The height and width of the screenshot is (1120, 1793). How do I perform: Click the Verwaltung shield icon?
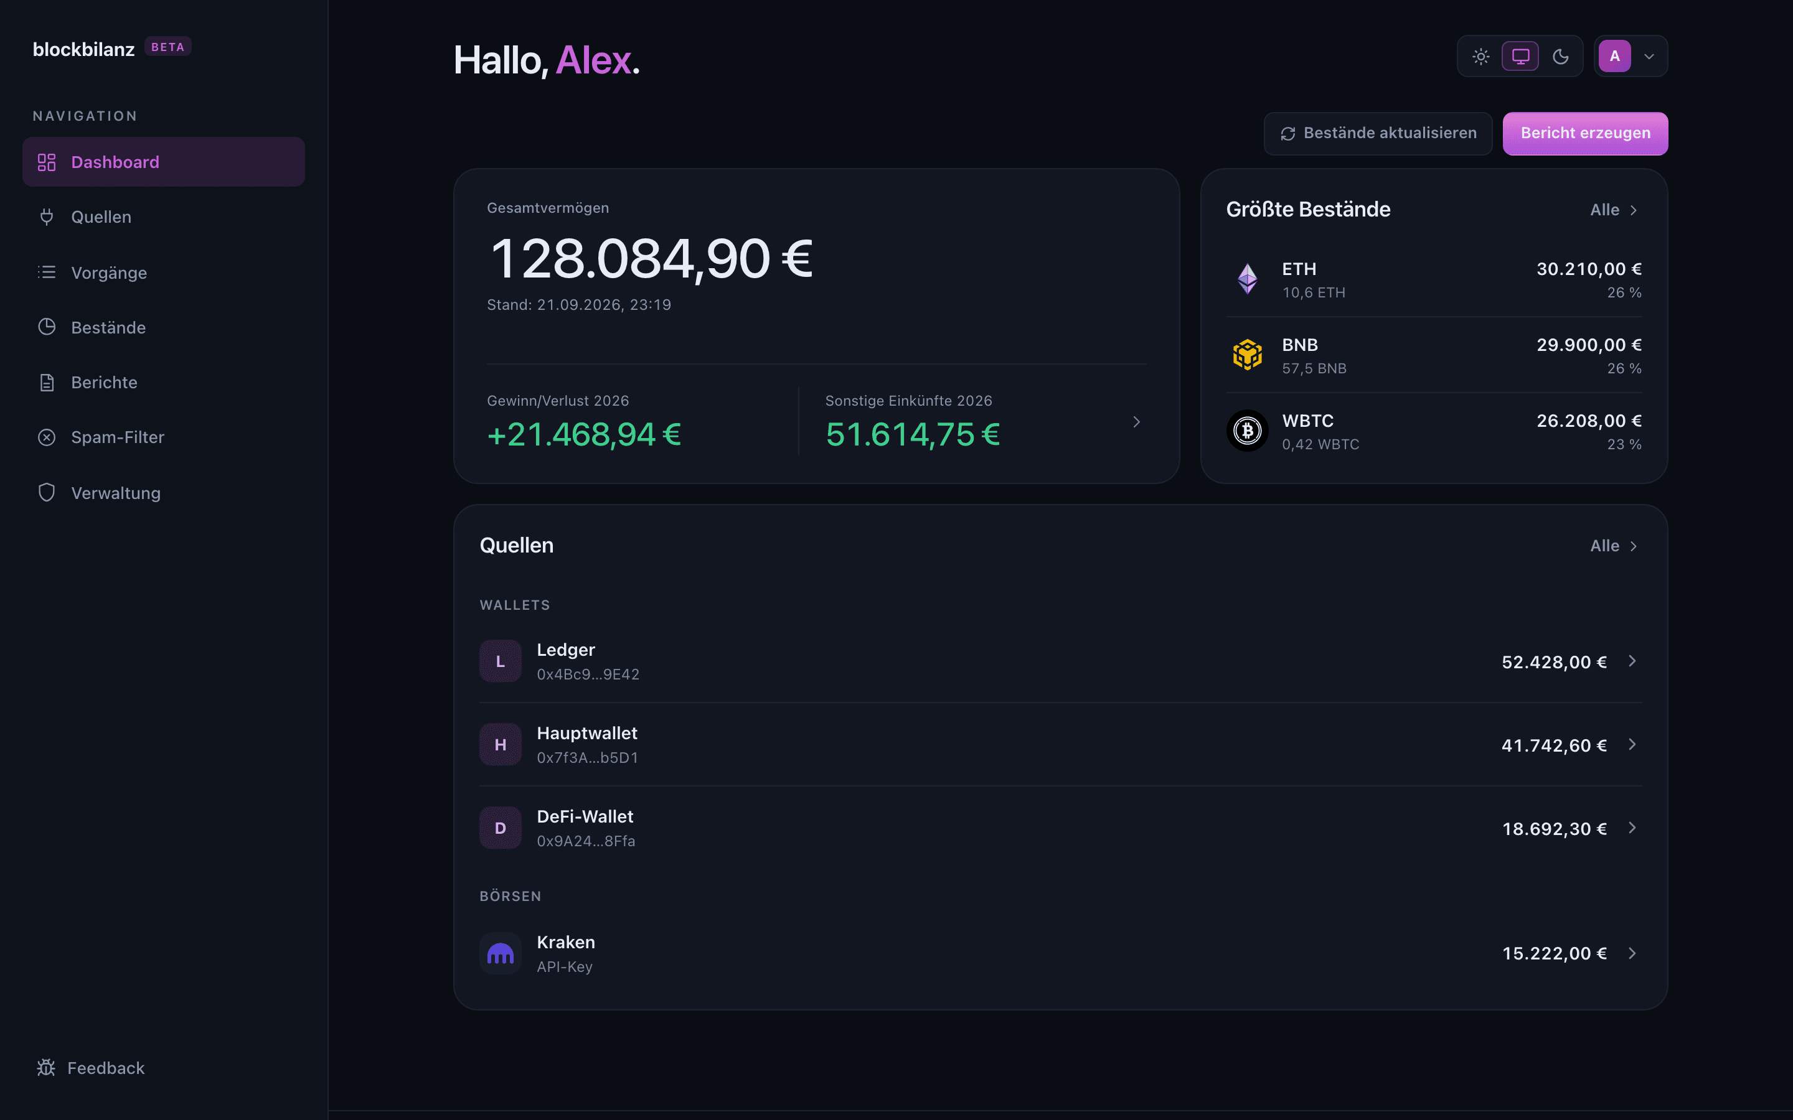coord(47,493)
